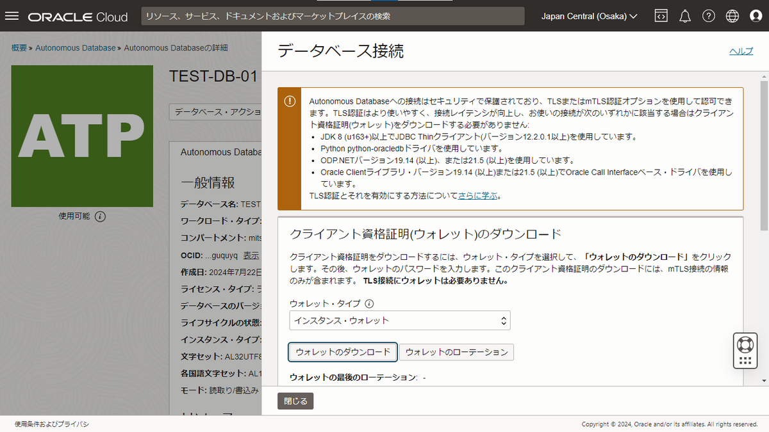The height and width of the screenshot is (432, 769).
Task: Open the help question mark icon
Action: tap(708, 16)
